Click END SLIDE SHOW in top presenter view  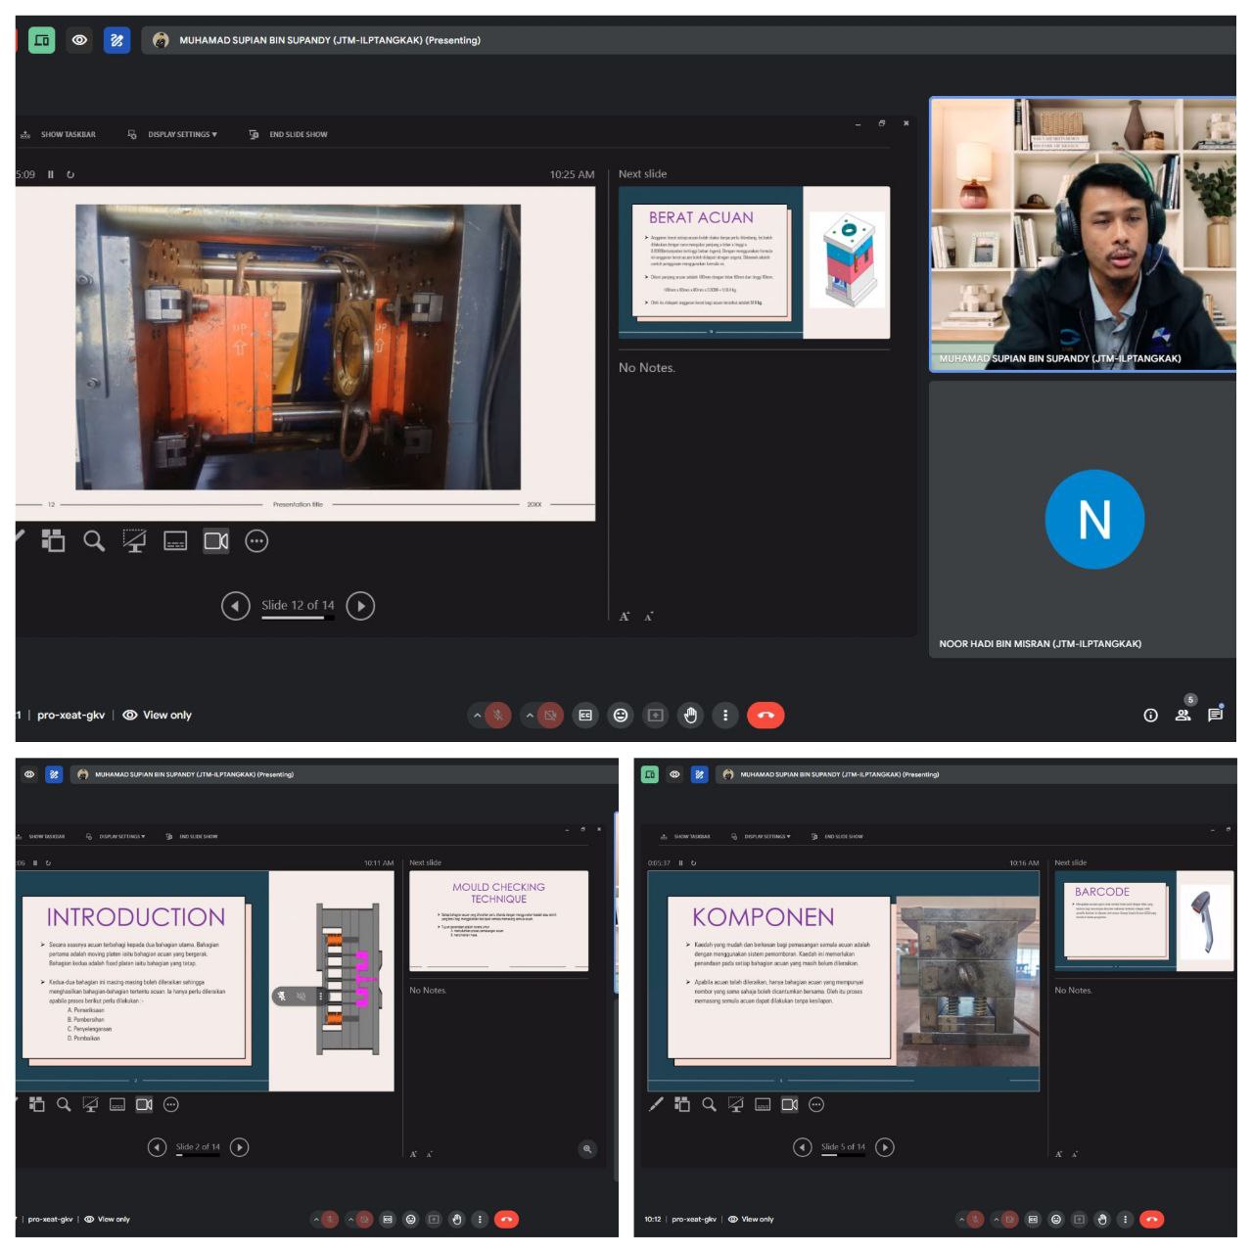pyautogui.click(x=298, y=135)
